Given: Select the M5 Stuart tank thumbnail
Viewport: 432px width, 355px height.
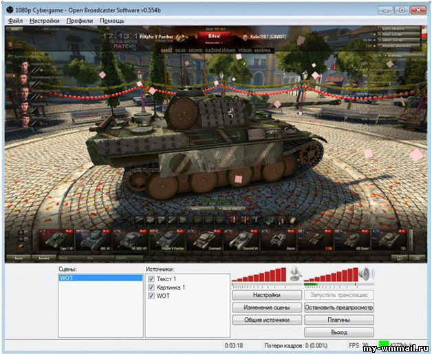Looking at the screenshot, I should point(352,240).
